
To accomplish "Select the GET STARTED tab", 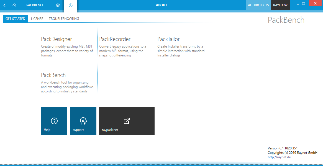I will (16, 19).
